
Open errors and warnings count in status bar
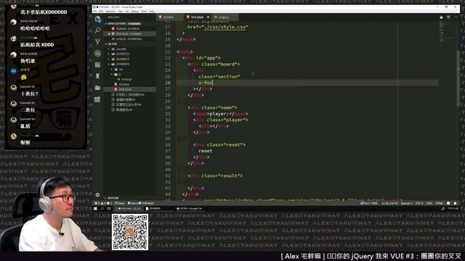tap(103, 203)
